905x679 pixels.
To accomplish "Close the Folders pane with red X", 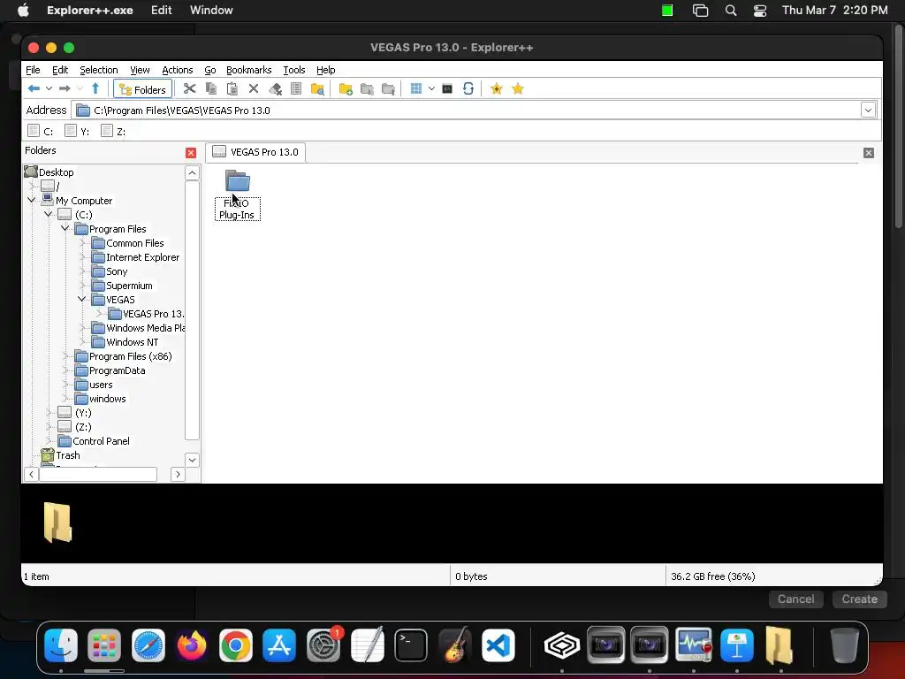I will pyautogui.click(x=191, y=153).
